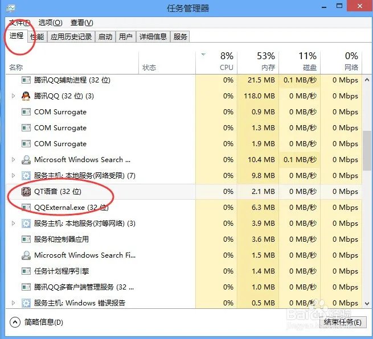
Task: Click the 服务主机: Windows 错误报告 gear icon
Action: [26, 303]
